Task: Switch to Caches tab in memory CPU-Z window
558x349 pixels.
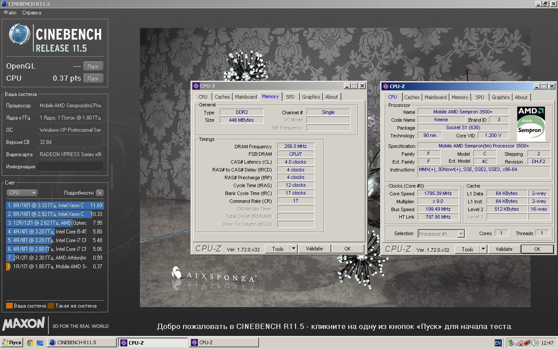Action: tap(222, 97)
